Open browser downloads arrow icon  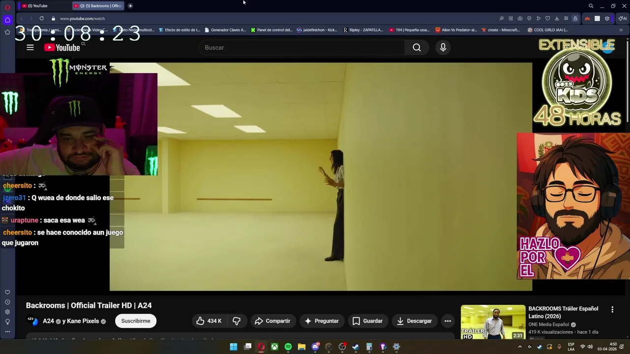click(557, 18)
